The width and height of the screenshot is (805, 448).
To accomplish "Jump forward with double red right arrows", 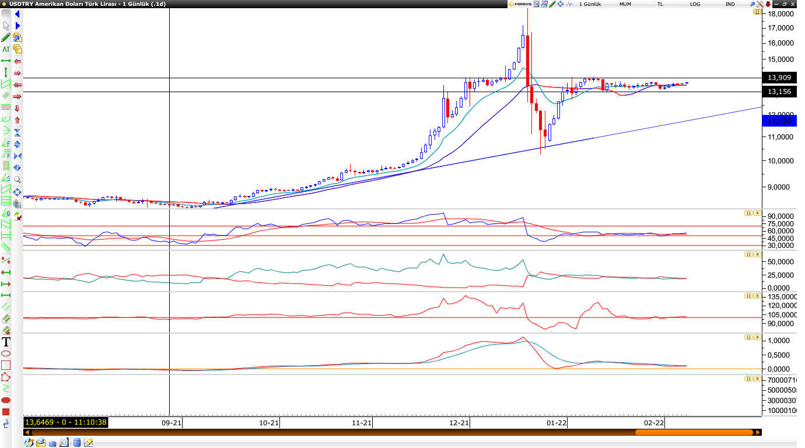I will [x=17, y=96].
